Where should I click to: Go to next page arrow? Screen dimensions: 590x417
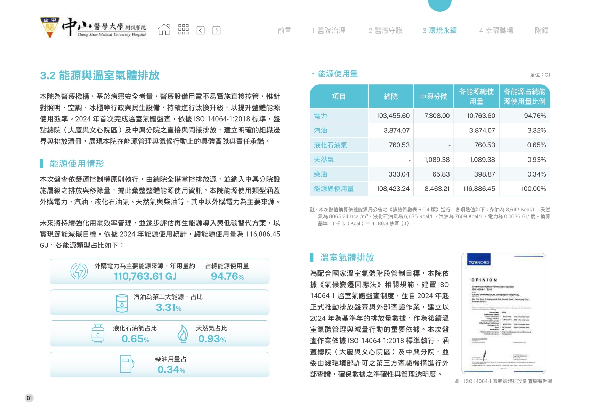(x=216, y=31)
